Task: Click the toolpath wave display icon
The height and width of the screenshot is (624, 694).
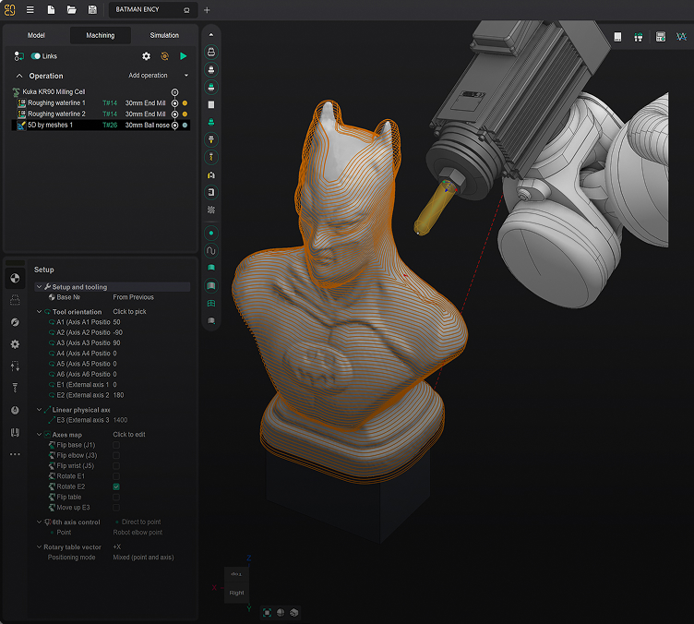Action: point(211,251)
